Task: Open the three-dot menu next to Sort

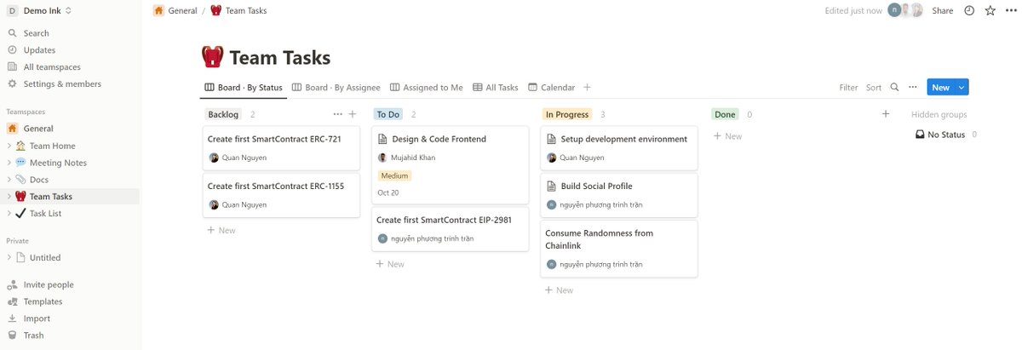Action: tap(913, 87)
